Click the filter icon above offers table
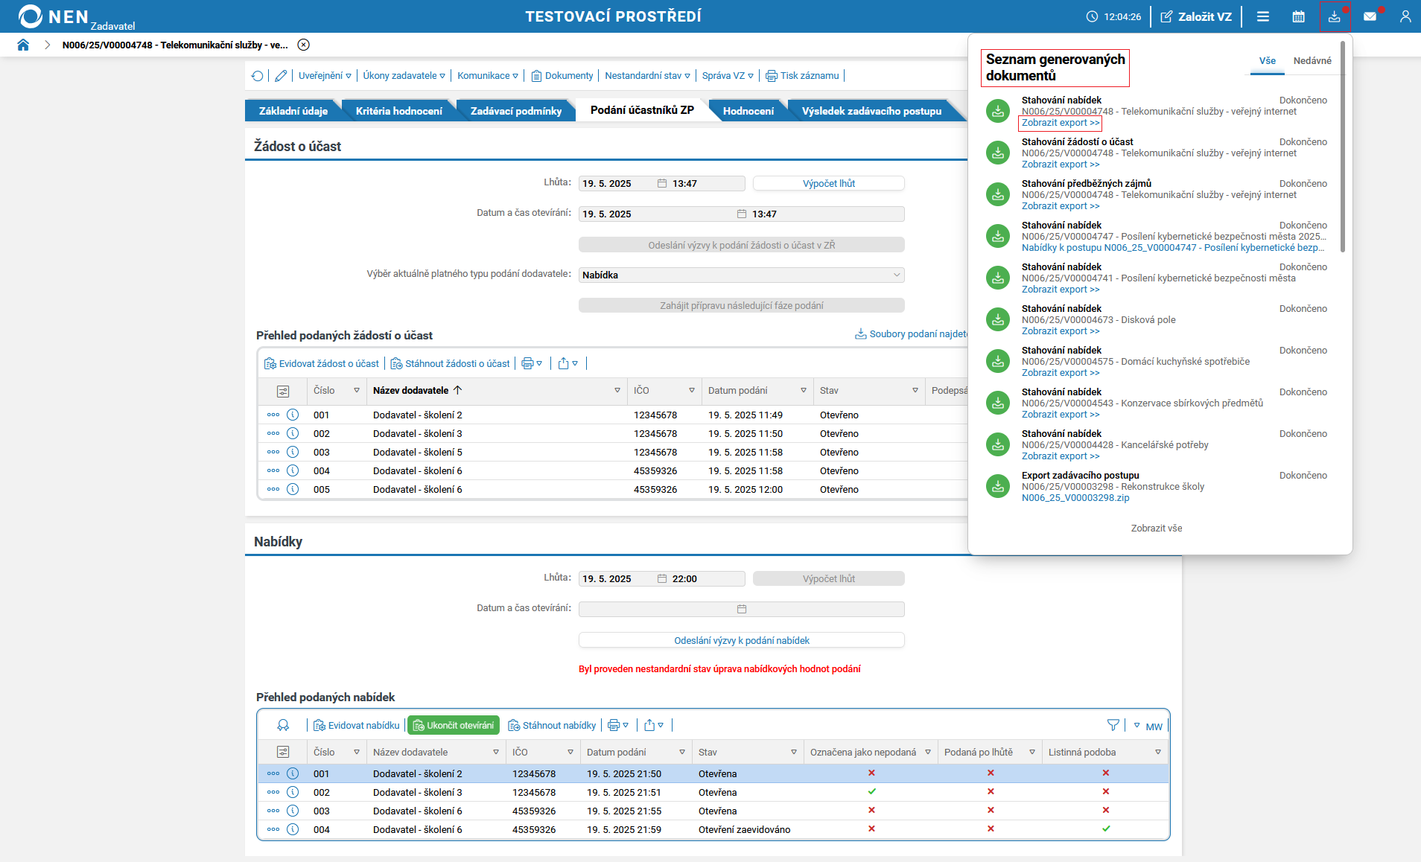The image size is (1421, 862). (1113, 725)
